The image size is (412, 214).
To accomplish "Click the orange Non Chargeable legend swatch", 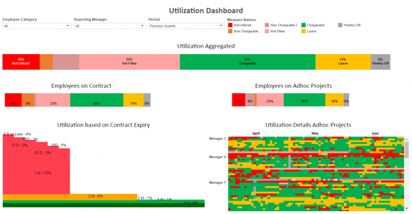I will [x=230, y=31].
